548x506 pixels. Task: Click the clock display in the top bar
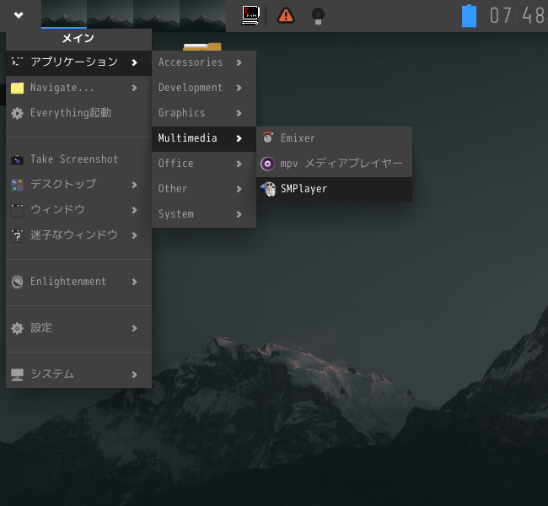[x=518, y=16]
